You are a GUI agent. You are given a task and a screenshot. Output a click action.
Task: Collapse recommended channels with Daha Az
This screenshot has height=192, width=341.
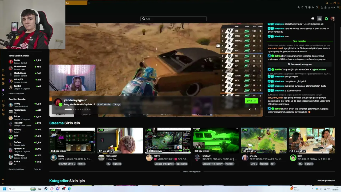pyautogui.click(x=37, y=169)
